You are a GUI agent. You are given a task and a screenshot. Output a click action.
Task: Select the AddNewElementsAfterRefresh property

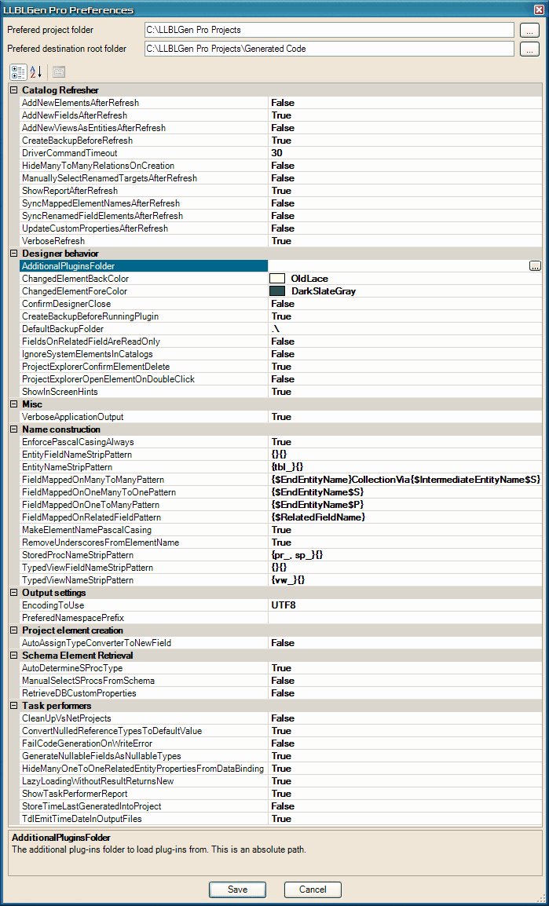(80, 103)
